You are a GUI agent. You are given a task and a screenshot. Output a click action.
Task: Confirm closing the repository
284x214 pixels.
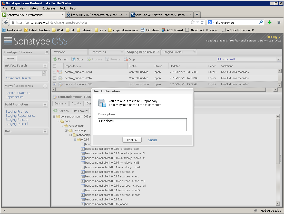point(132,140)
